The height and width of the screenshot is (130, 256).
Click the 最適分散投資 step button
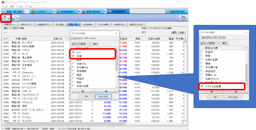92,12
